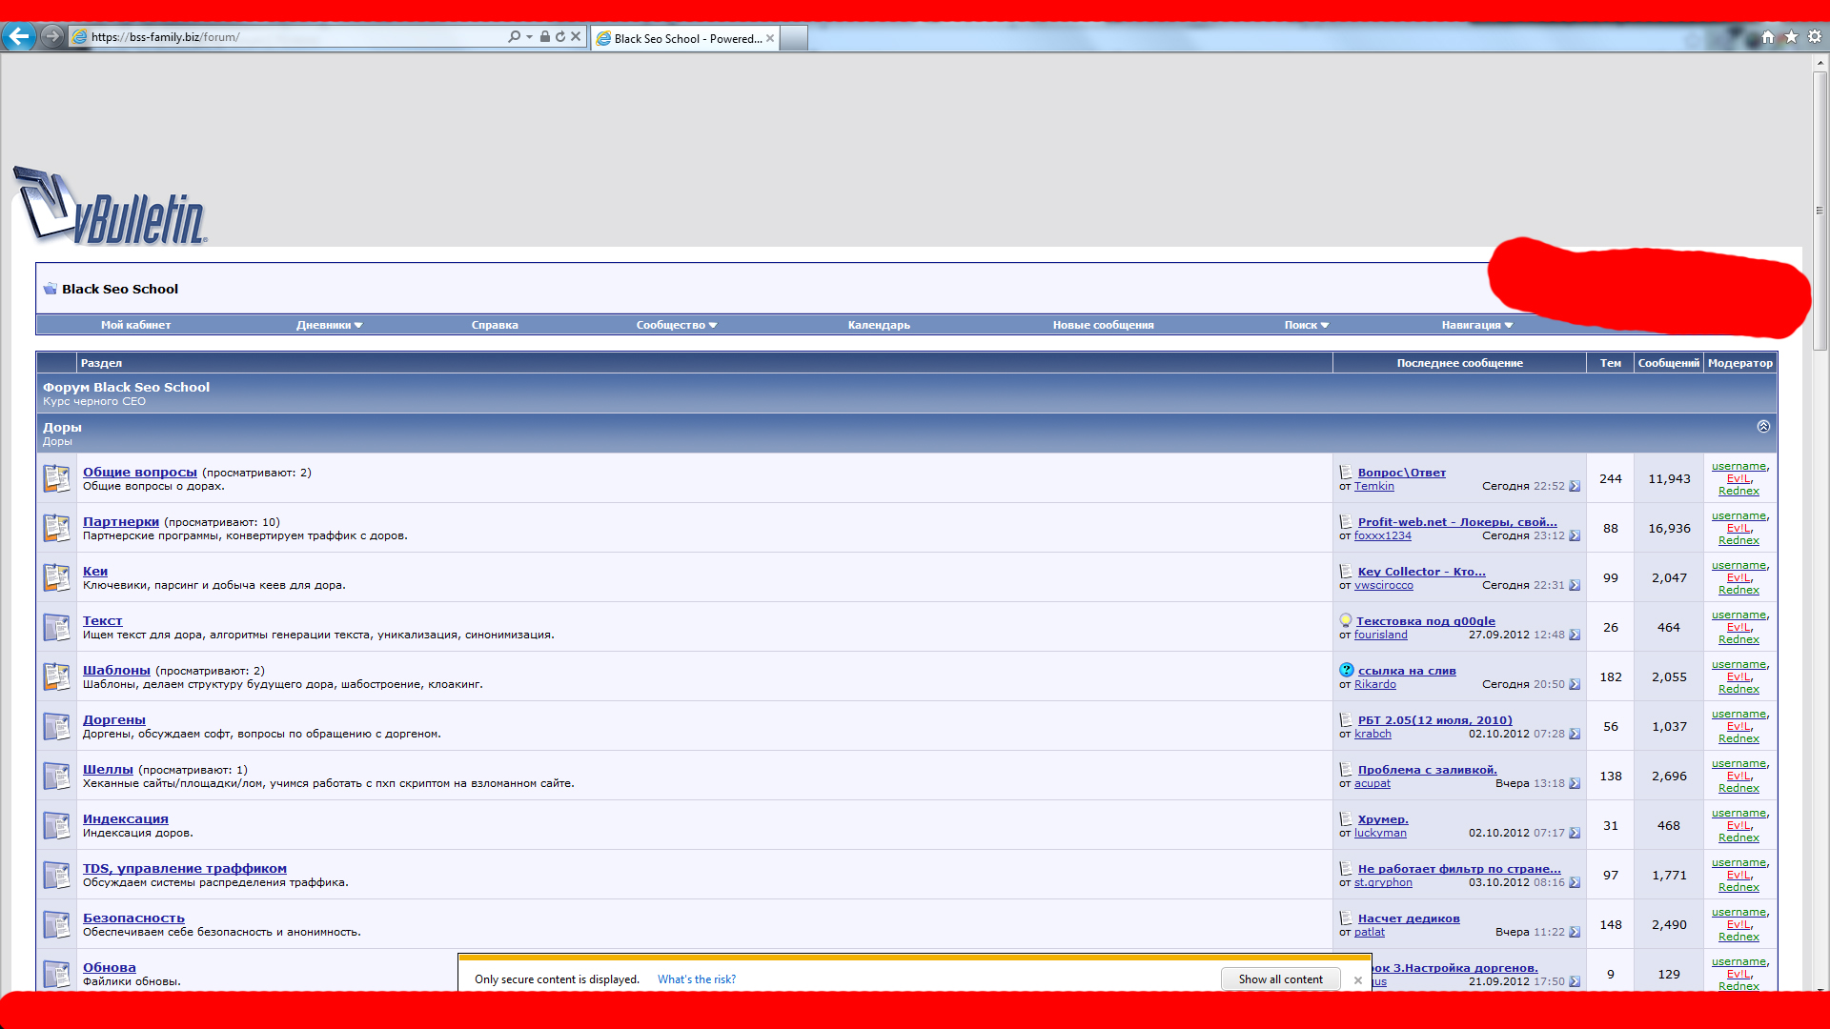The image size is (1830, 1029).
Task: Click forum status icon for Общие вопросы
Action: [x=56, y=478]
